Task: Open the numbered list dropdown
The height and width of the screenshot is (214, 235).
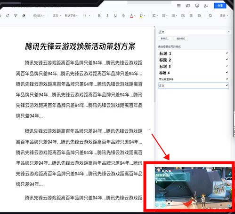Action: (x=174, y=15)
